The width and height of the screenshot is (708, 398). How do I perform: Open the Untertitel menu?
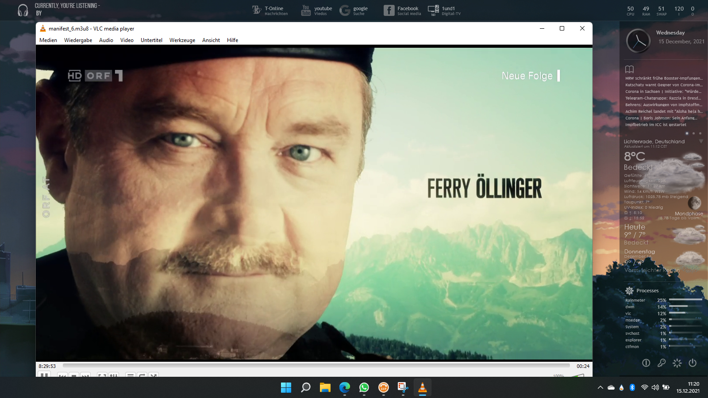(x=151, y=40)
